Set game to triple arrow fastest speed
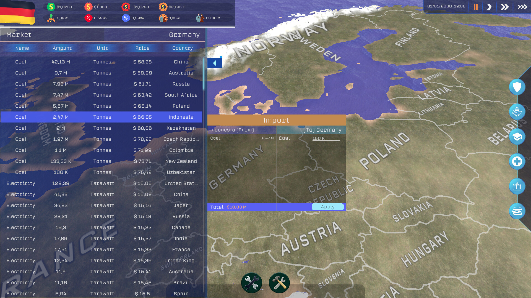 (522, 7)
